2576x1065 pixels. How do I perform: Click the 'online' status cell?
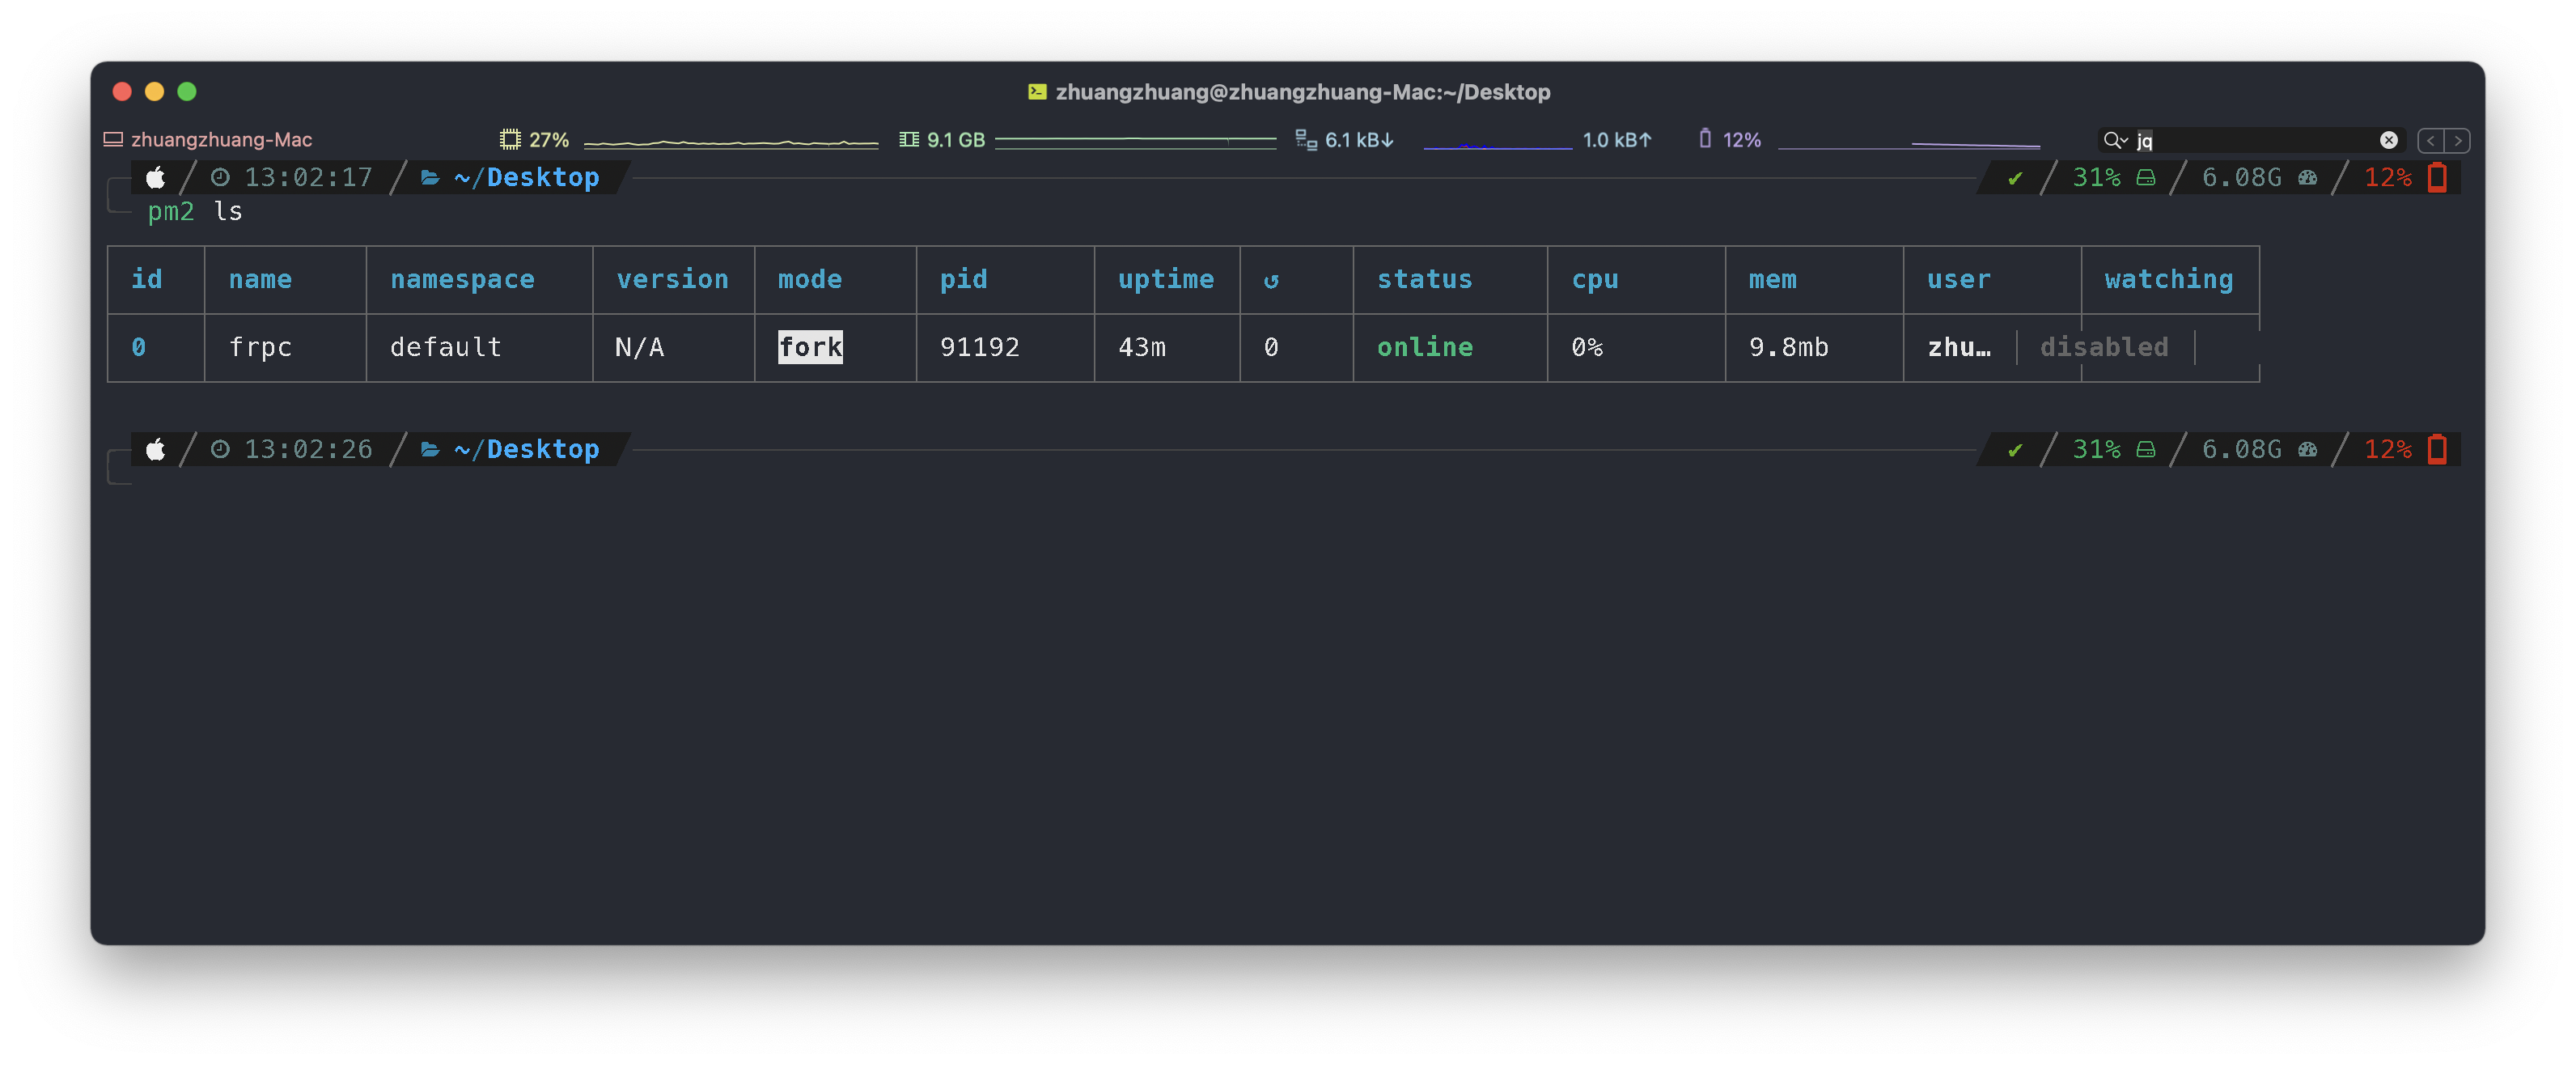pyautogui.click(x=1425, y=347)
